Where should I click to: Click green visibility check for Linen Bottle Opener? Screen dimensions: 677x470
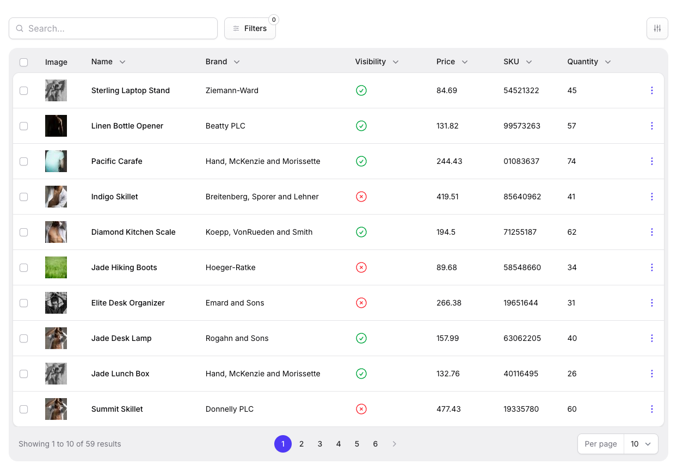[x=361, y=126]
